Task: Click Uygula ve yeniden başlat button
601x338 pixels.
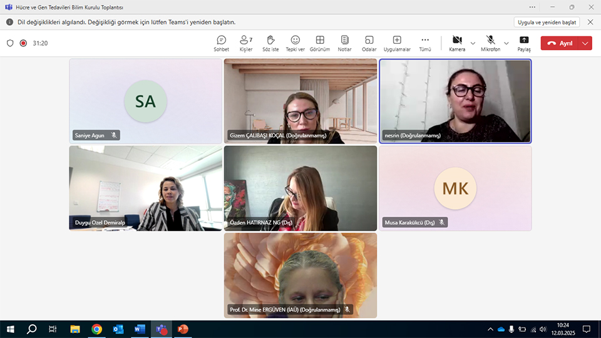Action: [x=547, y=22]
